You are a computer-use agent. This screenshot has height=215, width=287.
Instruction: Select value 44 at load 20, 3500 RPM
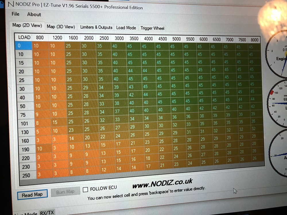(x=134, y=71)
